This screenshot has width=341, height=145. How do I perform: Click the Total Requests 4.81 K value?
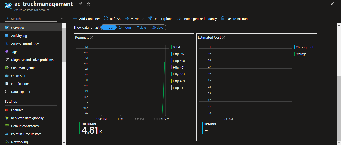(x=92, y=130)
